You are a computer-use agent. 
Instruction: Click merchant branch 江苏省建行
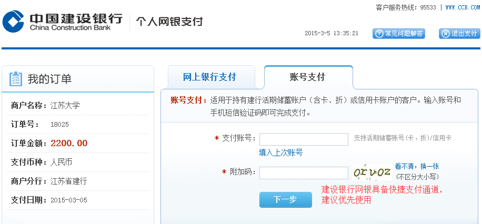coord(68,181)
